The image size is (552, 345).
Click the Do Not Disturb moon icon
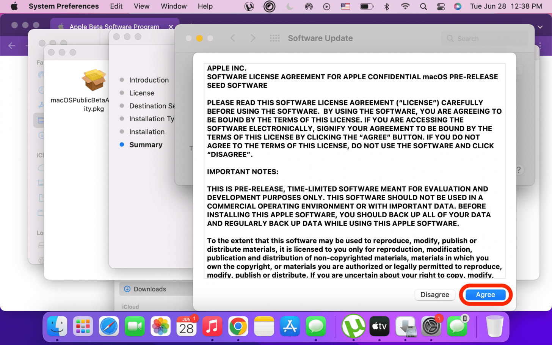tap(290, 6)
